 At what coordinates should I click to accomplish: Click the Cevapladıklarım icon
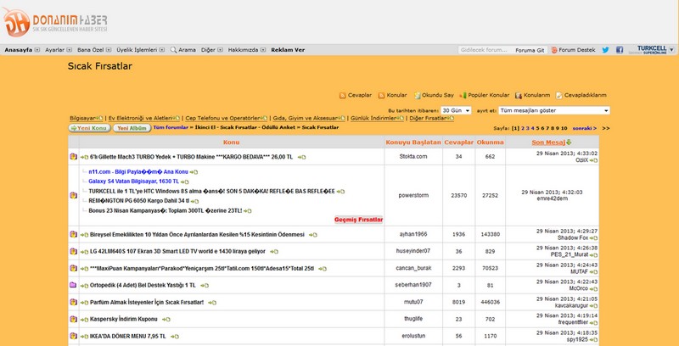(559, 96)
